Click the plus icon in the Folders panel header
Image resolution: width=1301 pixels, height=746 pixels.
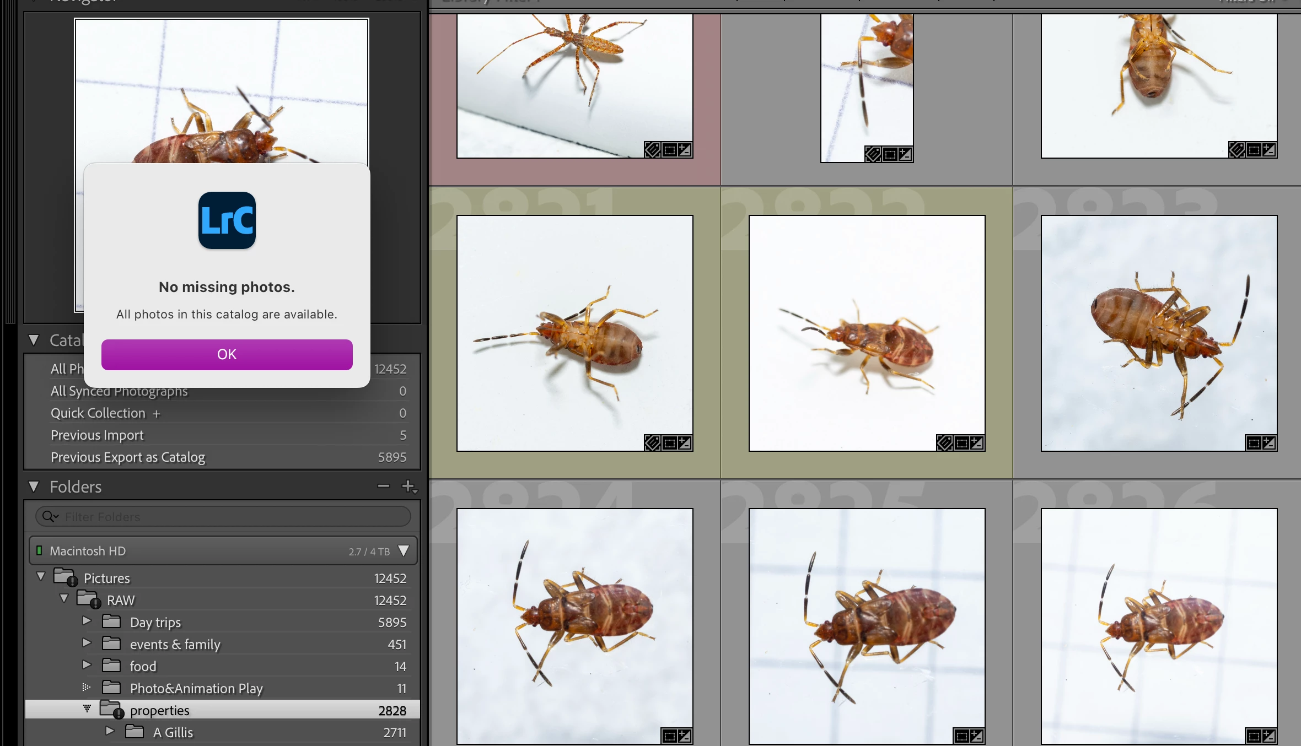pyautogui.click(x=408, y=486)
